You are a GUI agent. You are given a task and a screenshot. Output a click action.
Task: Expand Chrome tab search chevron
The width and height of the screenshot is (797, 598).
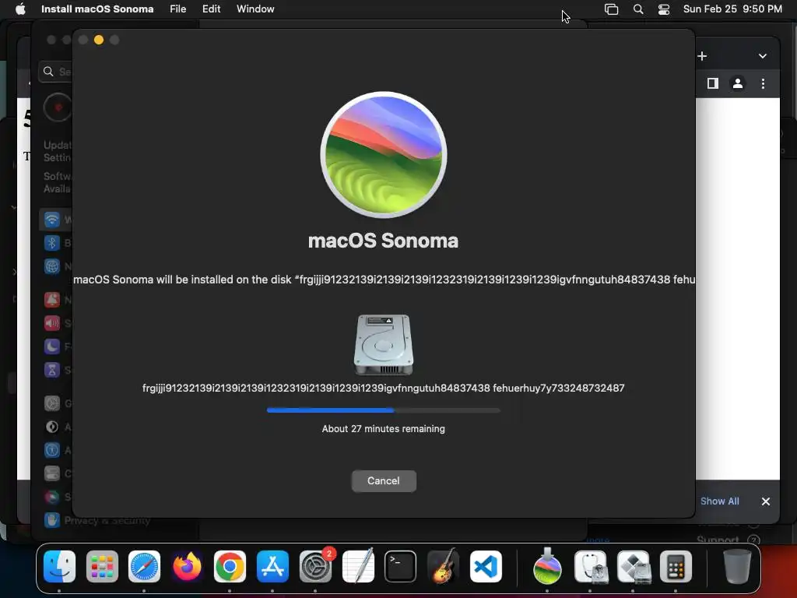tap(763, 56)
